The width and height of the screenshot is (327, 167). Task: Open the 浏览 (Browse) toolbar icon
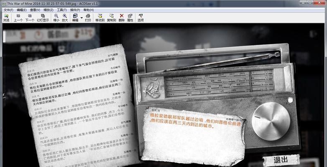(x=6, y=18)
